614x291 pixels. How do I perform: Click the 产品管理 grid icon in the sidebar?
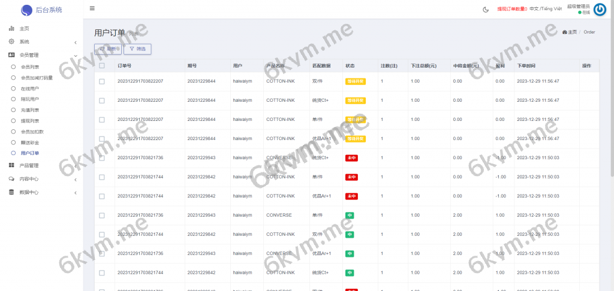click(11, 165)
